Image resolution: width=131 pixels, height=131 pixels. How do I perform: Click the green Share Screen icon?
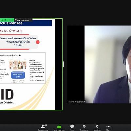point(59,126)
